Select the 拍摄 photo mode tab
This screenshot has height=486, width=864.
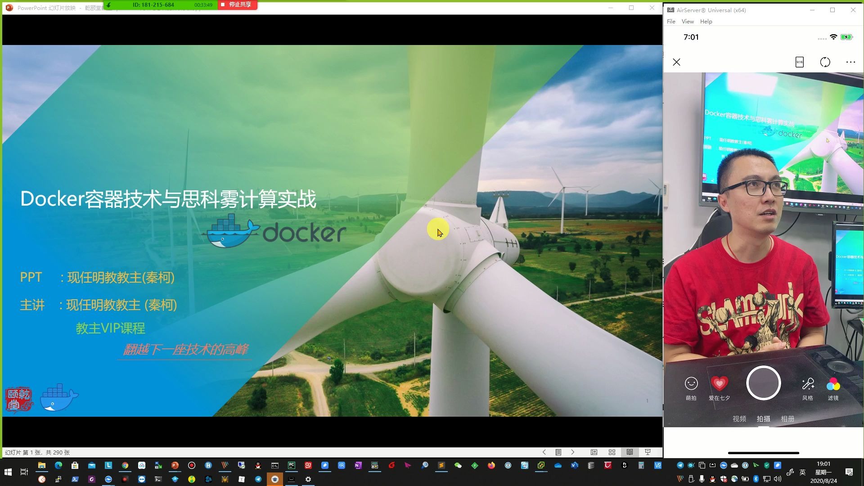pyautogui.click(x=763, y=418)
